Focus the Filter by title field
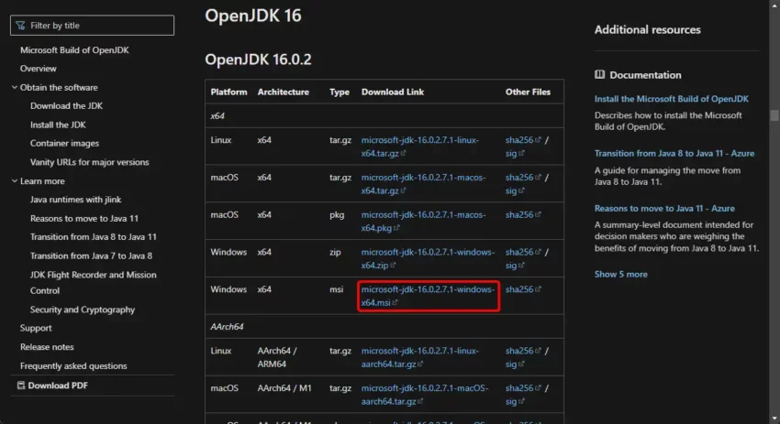The image size is (780, 424). 92,26
